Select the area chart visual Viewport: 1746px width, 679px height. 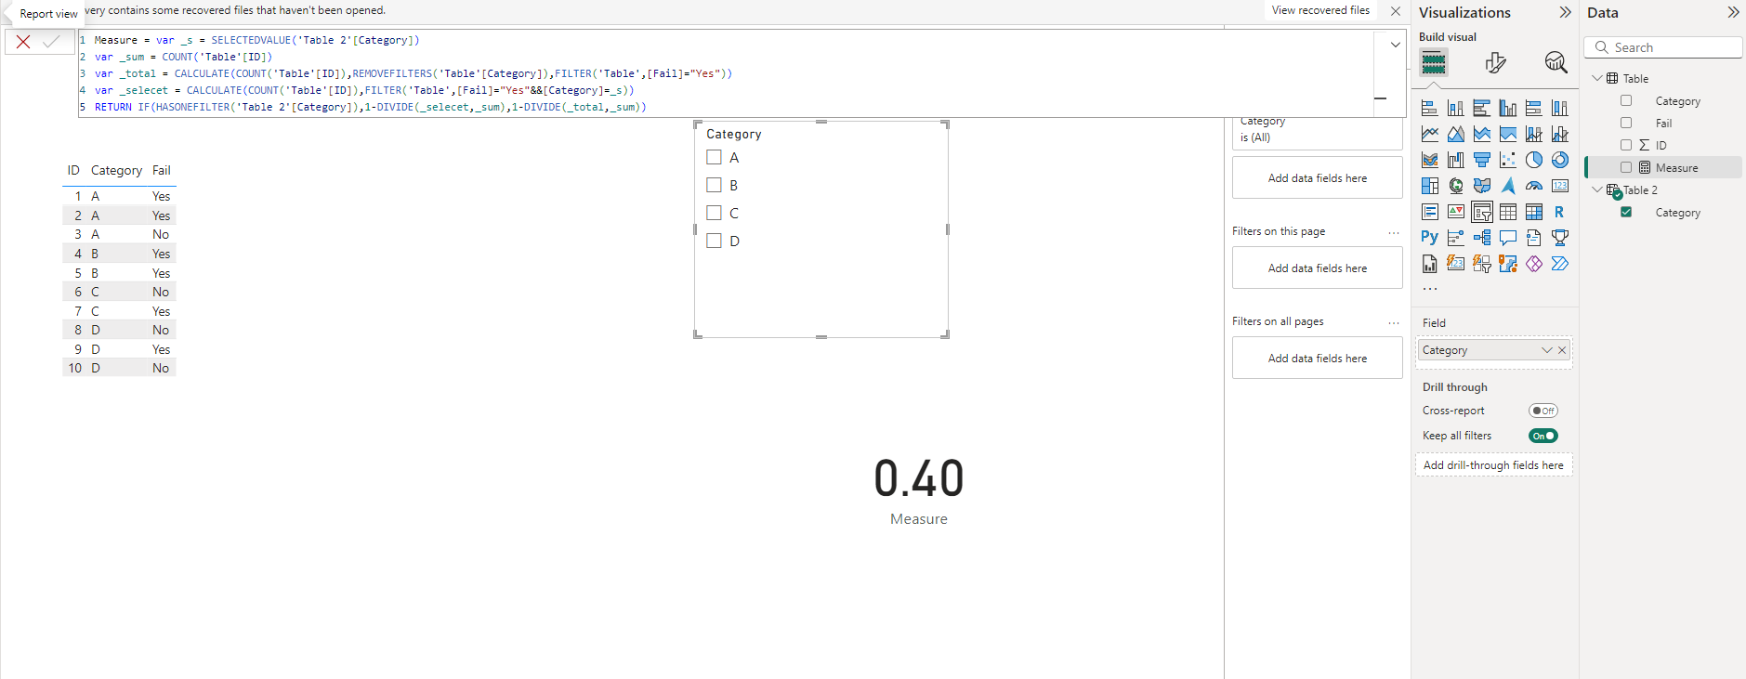(x=1456, y=134)
